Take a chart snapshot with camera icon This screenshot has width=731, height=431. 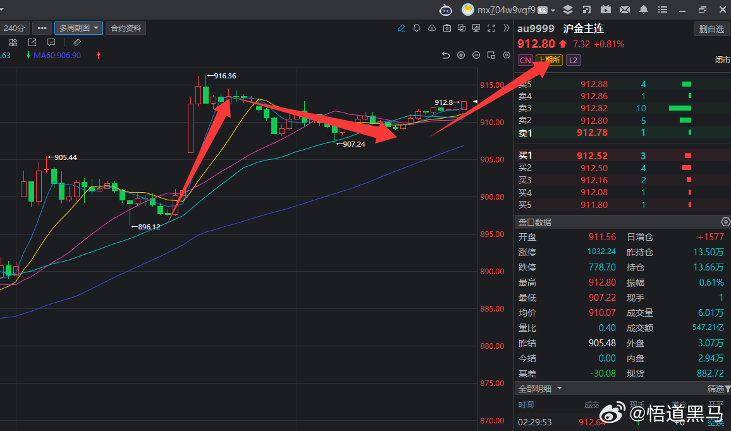pyautogui.click(x=447, y=28)
